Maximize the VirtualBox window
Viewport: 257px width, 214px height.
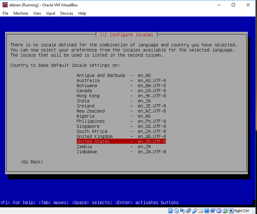[233, 5]
